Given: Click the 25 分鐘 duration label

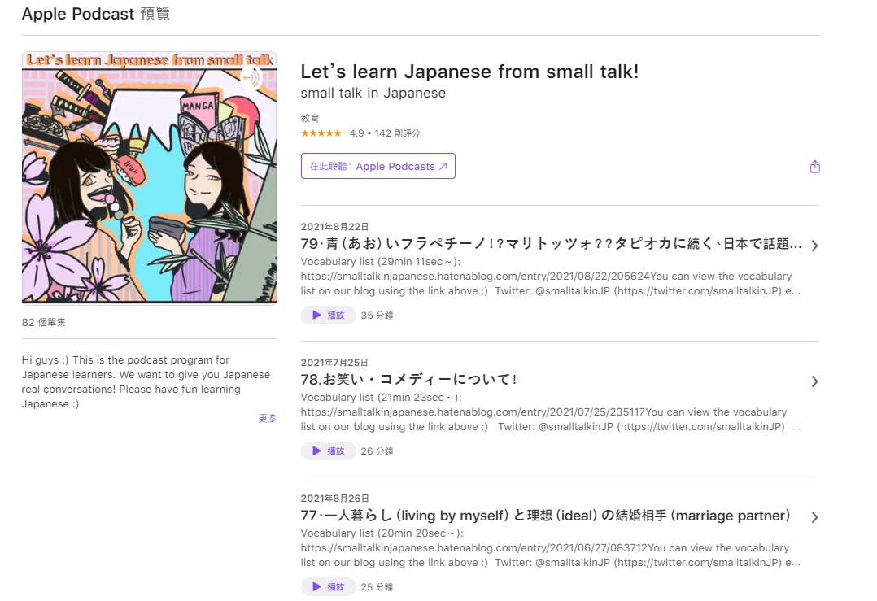Looking at the screenshot, I should click(x=377, y=587).
